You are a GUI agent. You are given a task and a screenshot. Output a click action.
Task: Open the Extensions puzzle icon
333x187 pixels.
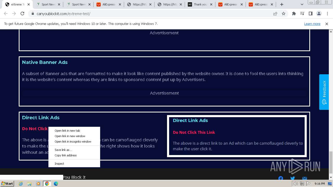click(294, 14)
